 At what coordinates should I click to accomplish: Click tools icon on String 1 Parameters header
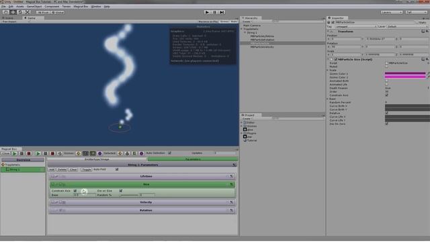click(x=234, y=165)
